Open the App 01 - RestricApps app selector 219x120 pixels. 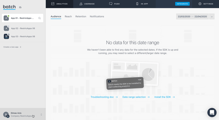point(22,18)
